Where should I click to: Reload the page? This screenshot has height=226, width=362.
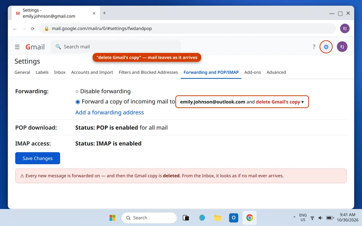click(33, 29)
